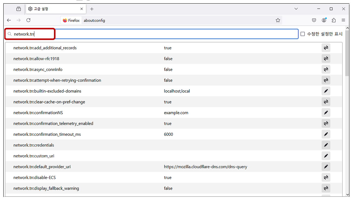Toggle network.trr.confirmation_telemetry_enabled value
Screen dimensions: 356x201
pos(326,123)
